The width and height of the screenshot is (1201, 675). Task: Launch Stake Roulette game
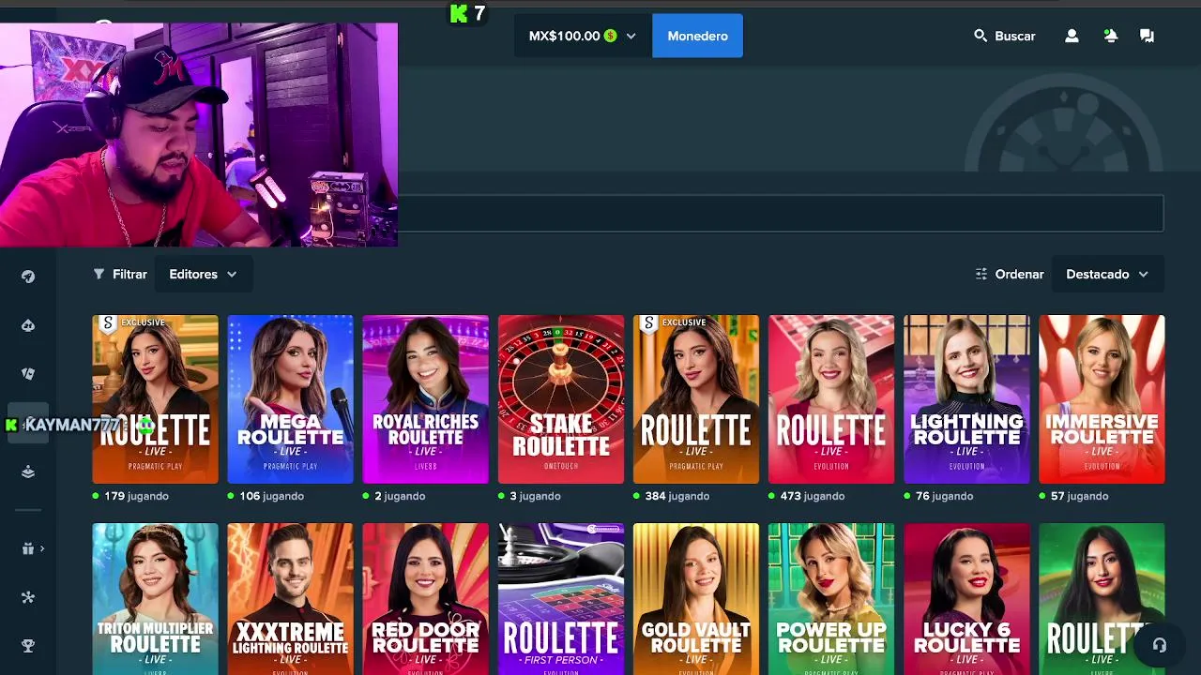(x=561, y=399)
